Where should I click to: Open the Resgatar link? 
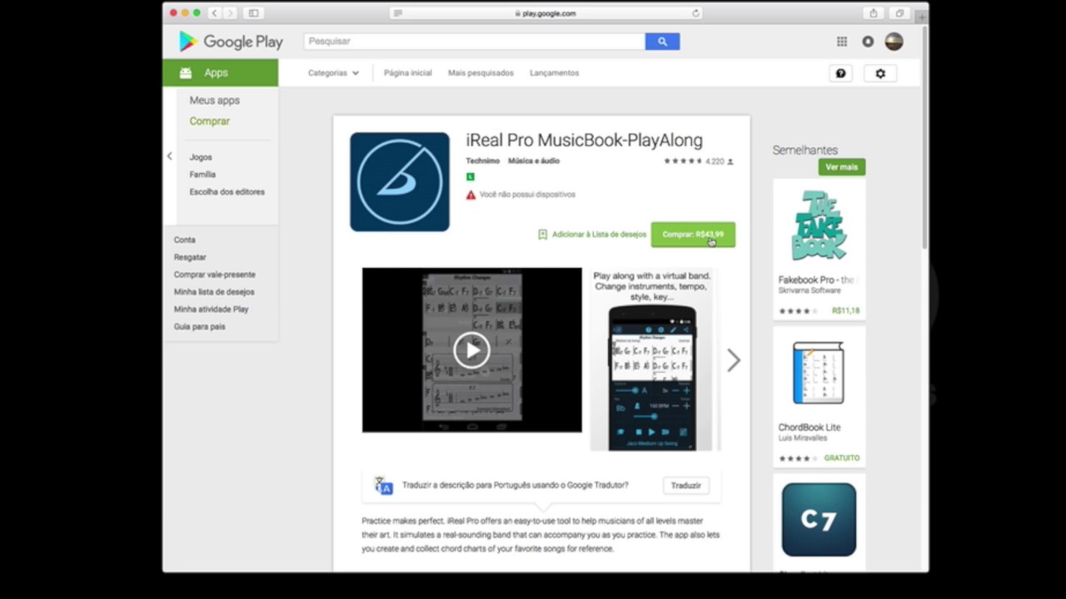190,258
